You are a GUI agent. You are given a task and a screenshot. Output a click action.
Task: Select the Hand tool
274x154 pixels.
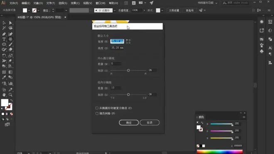pyautogui.click(x=4, y=95)
